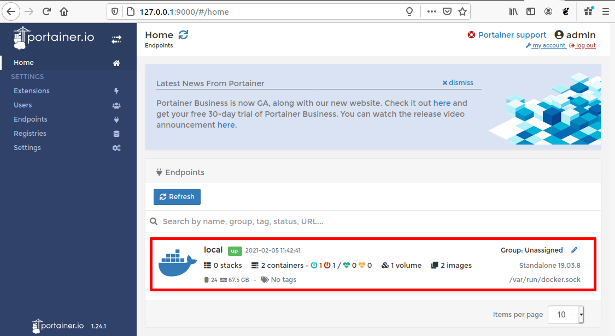Open the my account link

click(x=549, y=45)
